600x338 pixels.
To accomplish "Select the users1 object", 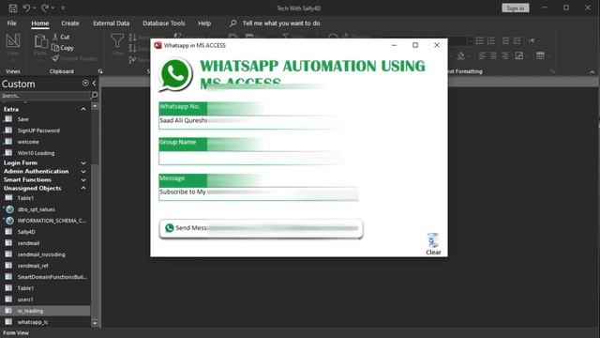I will click(45, 300).
